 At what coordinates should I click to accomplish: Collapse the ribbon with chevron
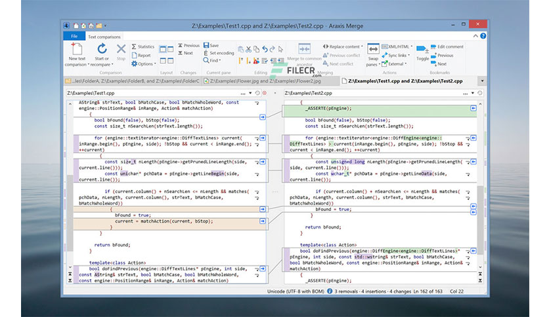(x=475, y=36)
